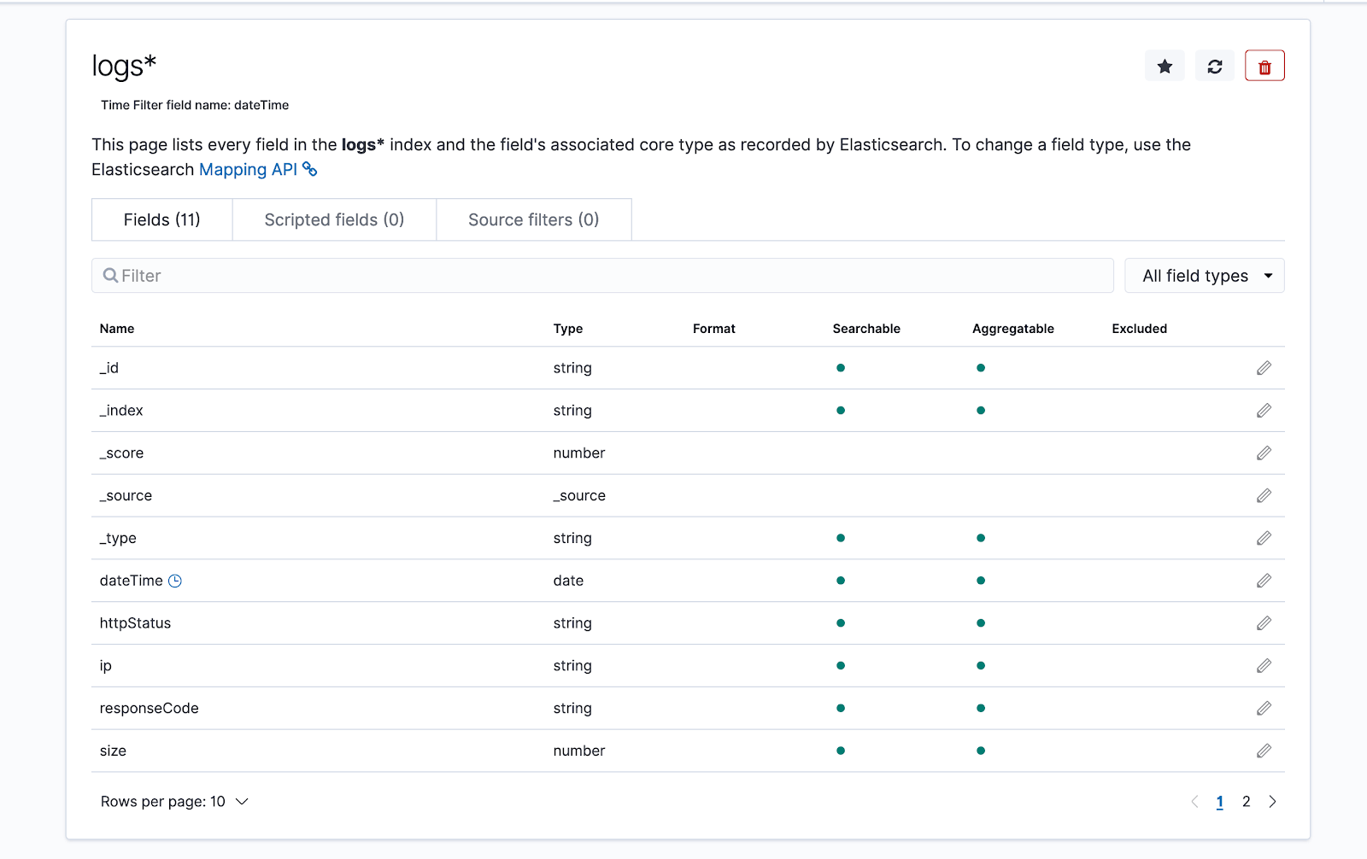
Task: Select the httpStatus field name
Action: tap(135, 623)
